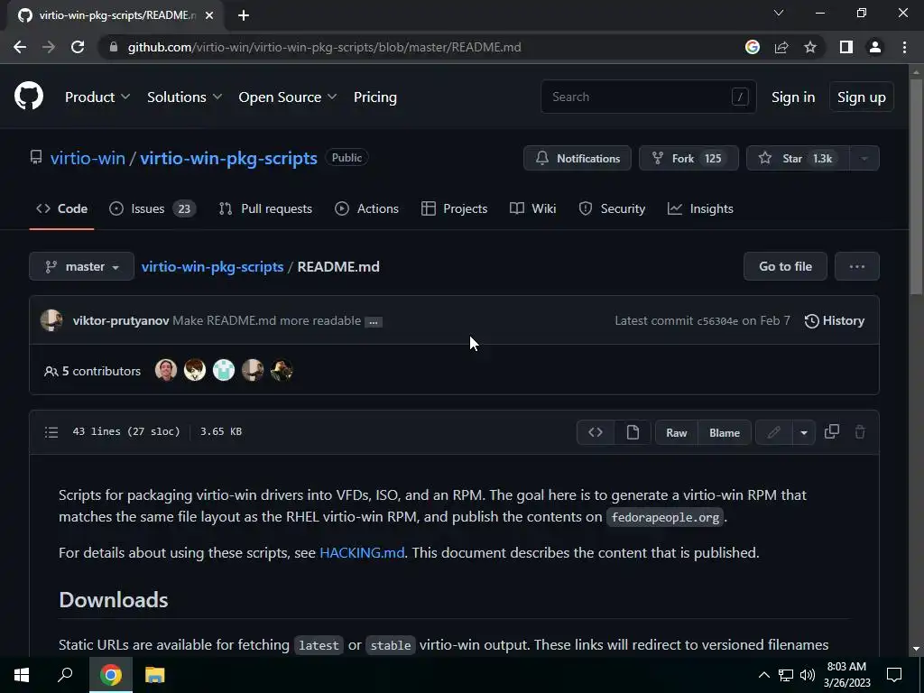Switch to the Actions tab
This screenshot has height=693, width=924.
pos(366,208)
